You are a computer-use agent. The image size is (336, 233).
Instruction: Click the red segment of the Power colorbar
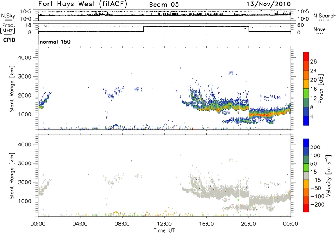pos(306,56)
